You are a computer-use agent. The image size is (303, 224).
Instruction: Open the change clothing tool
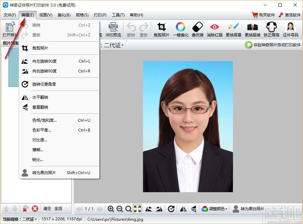click(252, 30)
